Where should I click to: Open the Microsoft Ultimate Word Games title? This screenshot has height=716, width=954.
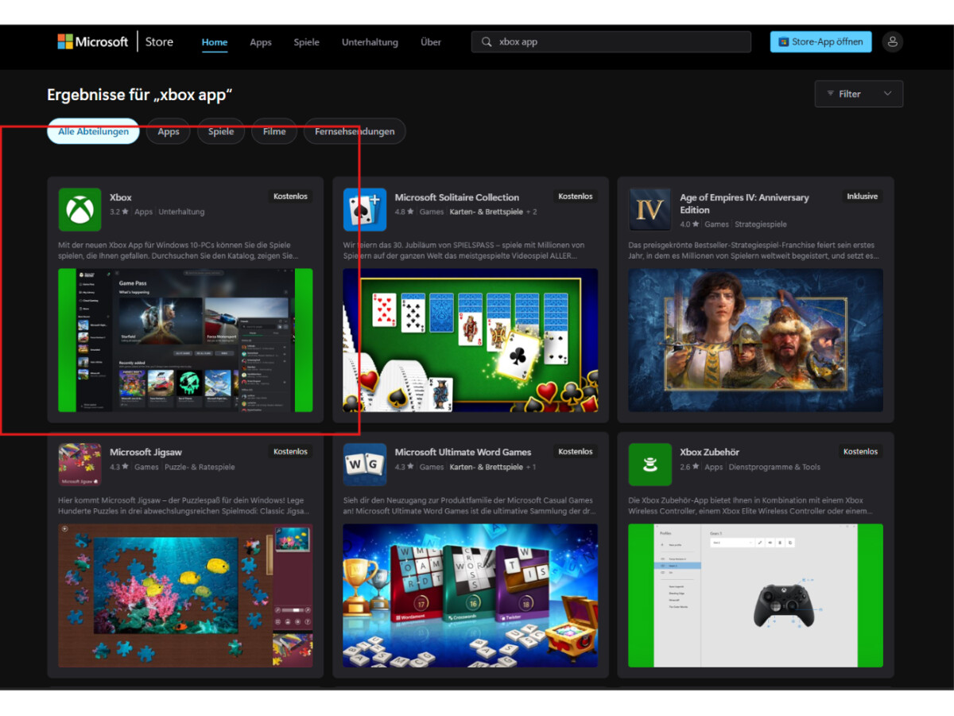tap(463, 452)
